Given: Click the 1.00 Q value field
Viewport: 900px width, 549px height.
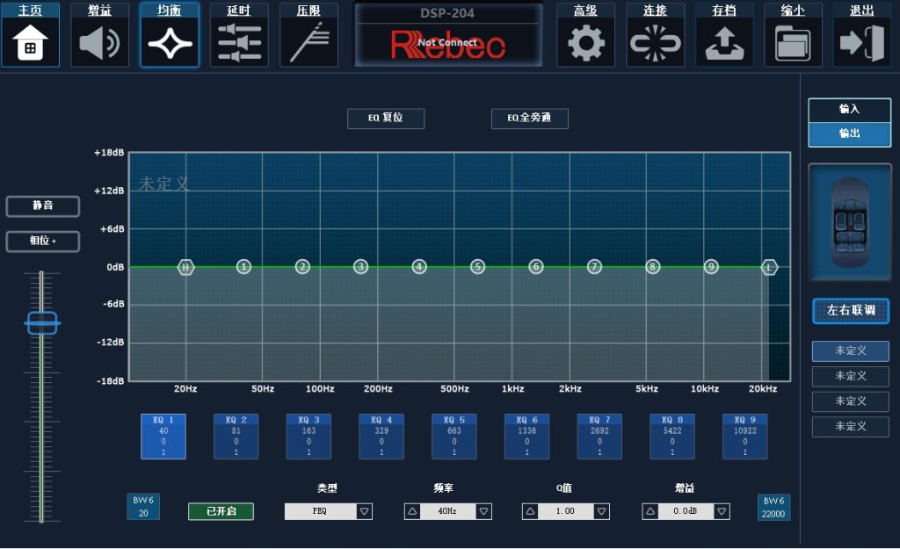Looking at the screenshot, I should tap(565, 511).
